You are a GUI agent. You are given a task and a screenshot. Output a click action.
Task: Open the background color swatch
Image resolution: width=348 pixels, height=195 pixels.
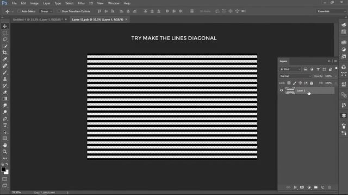tap(7, 172)
